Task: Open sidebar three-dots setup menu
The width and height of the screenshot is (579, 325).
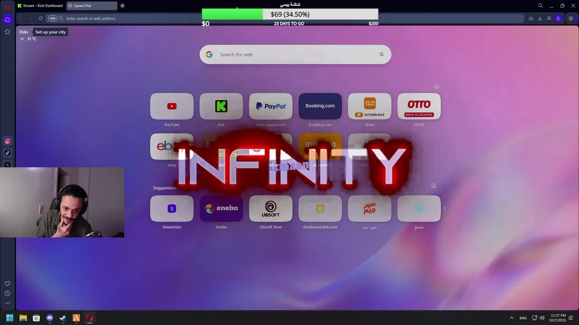Action: [7, 303]
